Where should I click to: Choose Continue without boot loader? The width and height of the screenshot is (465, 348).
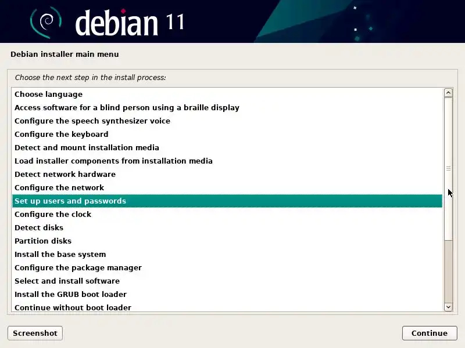point(227,307)
